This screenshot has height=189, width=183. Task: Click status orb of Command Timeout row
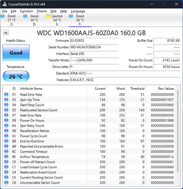click(x=6, y=151)
